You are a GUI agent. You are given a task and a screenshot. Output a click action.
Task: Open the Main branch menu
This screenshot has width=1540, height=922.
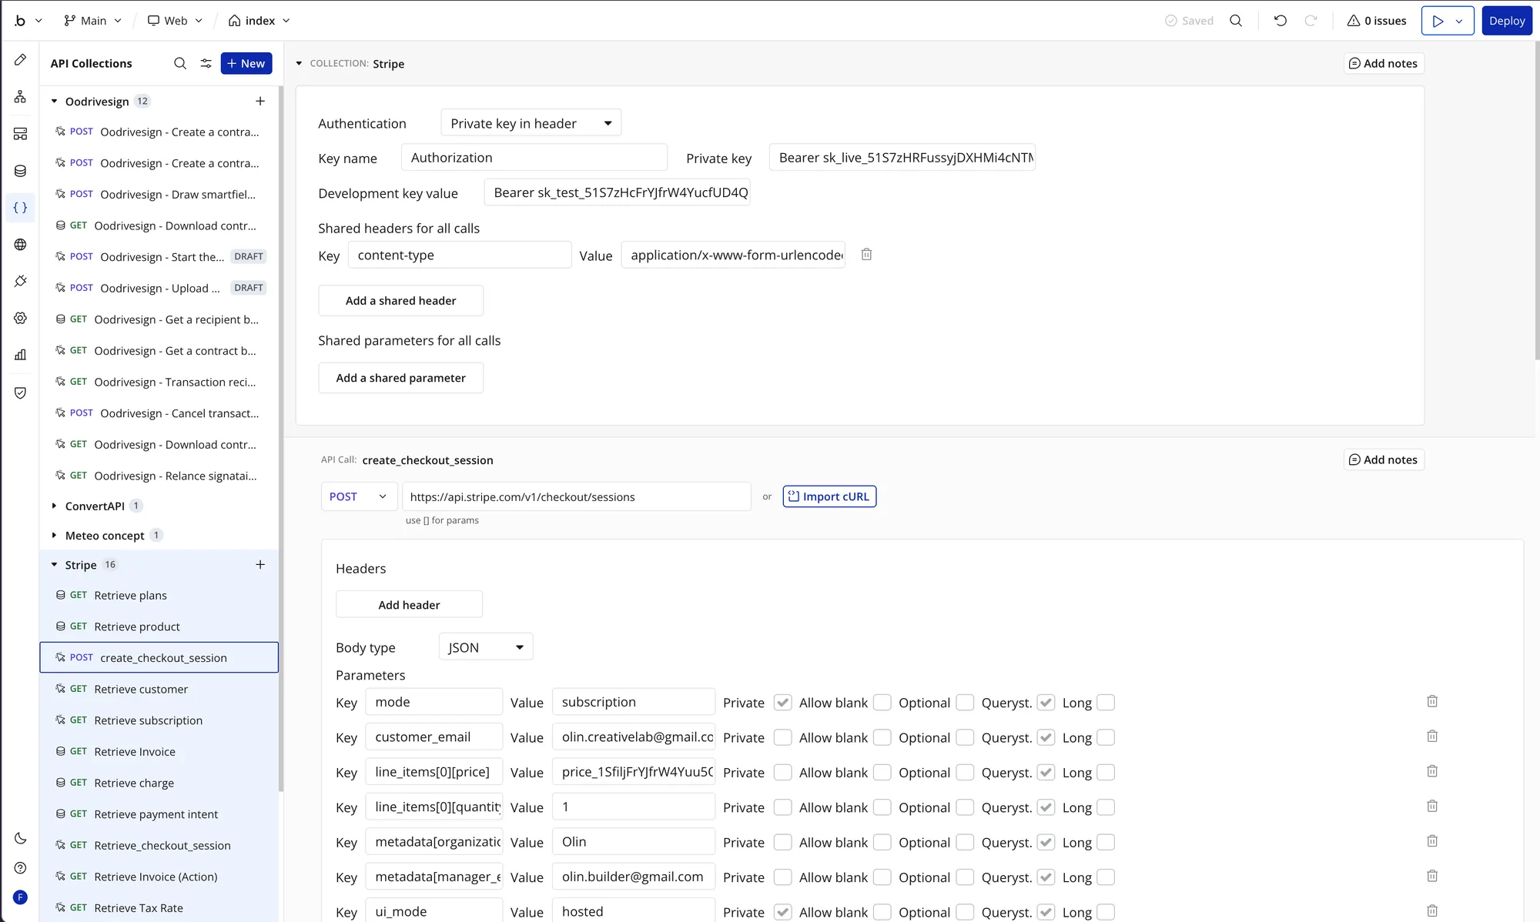point(93,21)
